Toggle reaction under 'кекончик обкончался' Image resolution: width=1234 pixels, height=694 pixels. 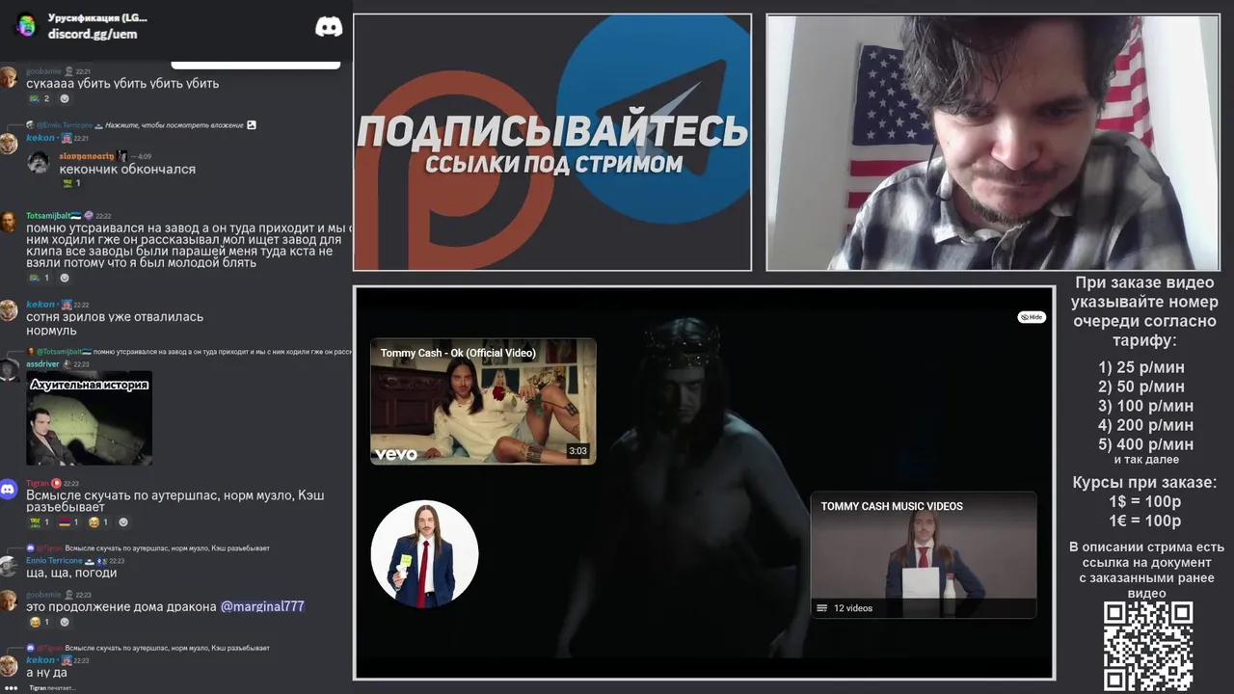tap(70, 183)
